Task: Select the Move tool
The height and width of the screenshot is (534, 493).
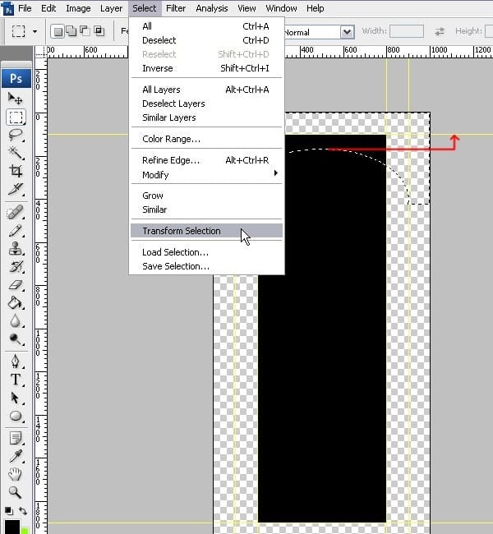Action: [x=15, y=99]
